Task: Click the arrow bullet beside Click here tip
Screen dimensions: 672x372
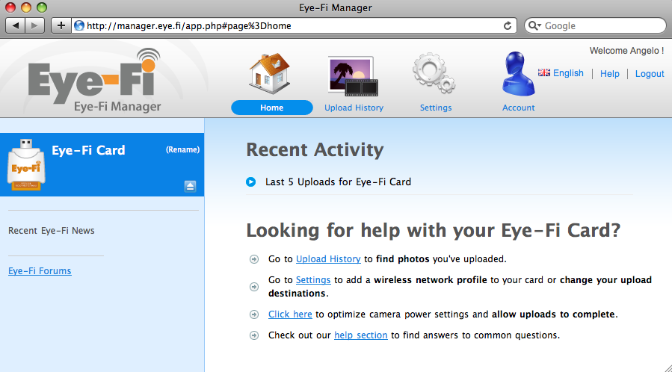Action: click(x=254, y=314)
